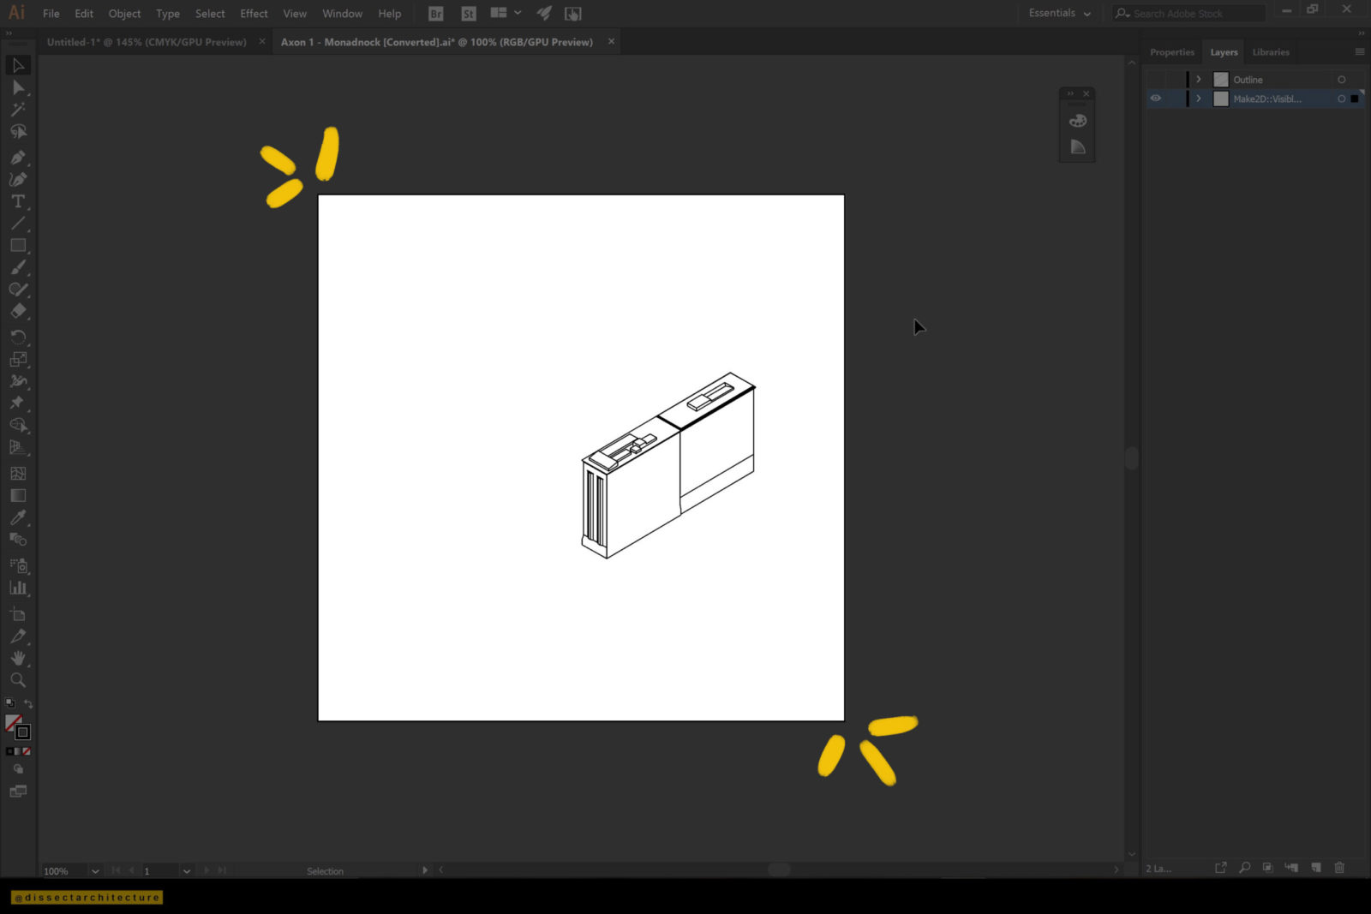Select the Blend tool
Image resolution: width=1371 pixels, height=914 pixels.
point(18,540)
